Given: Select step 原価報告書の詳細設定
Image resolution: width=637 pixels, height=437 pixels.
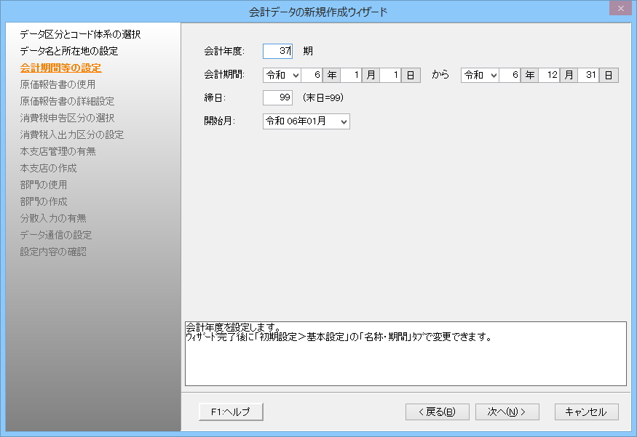Looking at the screenshot, I should click(68, 101).
